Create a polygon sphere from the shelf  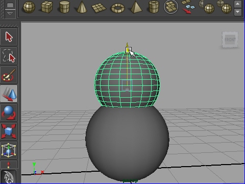(x=29, y=7)
